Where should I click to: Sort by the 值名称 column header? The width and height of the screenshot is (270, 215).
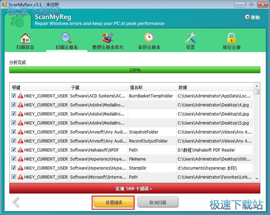(152, 87)
